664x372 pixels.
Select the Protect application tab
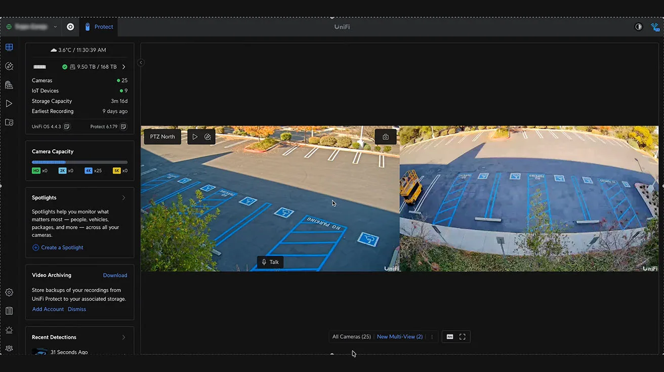tap(99, 27)
